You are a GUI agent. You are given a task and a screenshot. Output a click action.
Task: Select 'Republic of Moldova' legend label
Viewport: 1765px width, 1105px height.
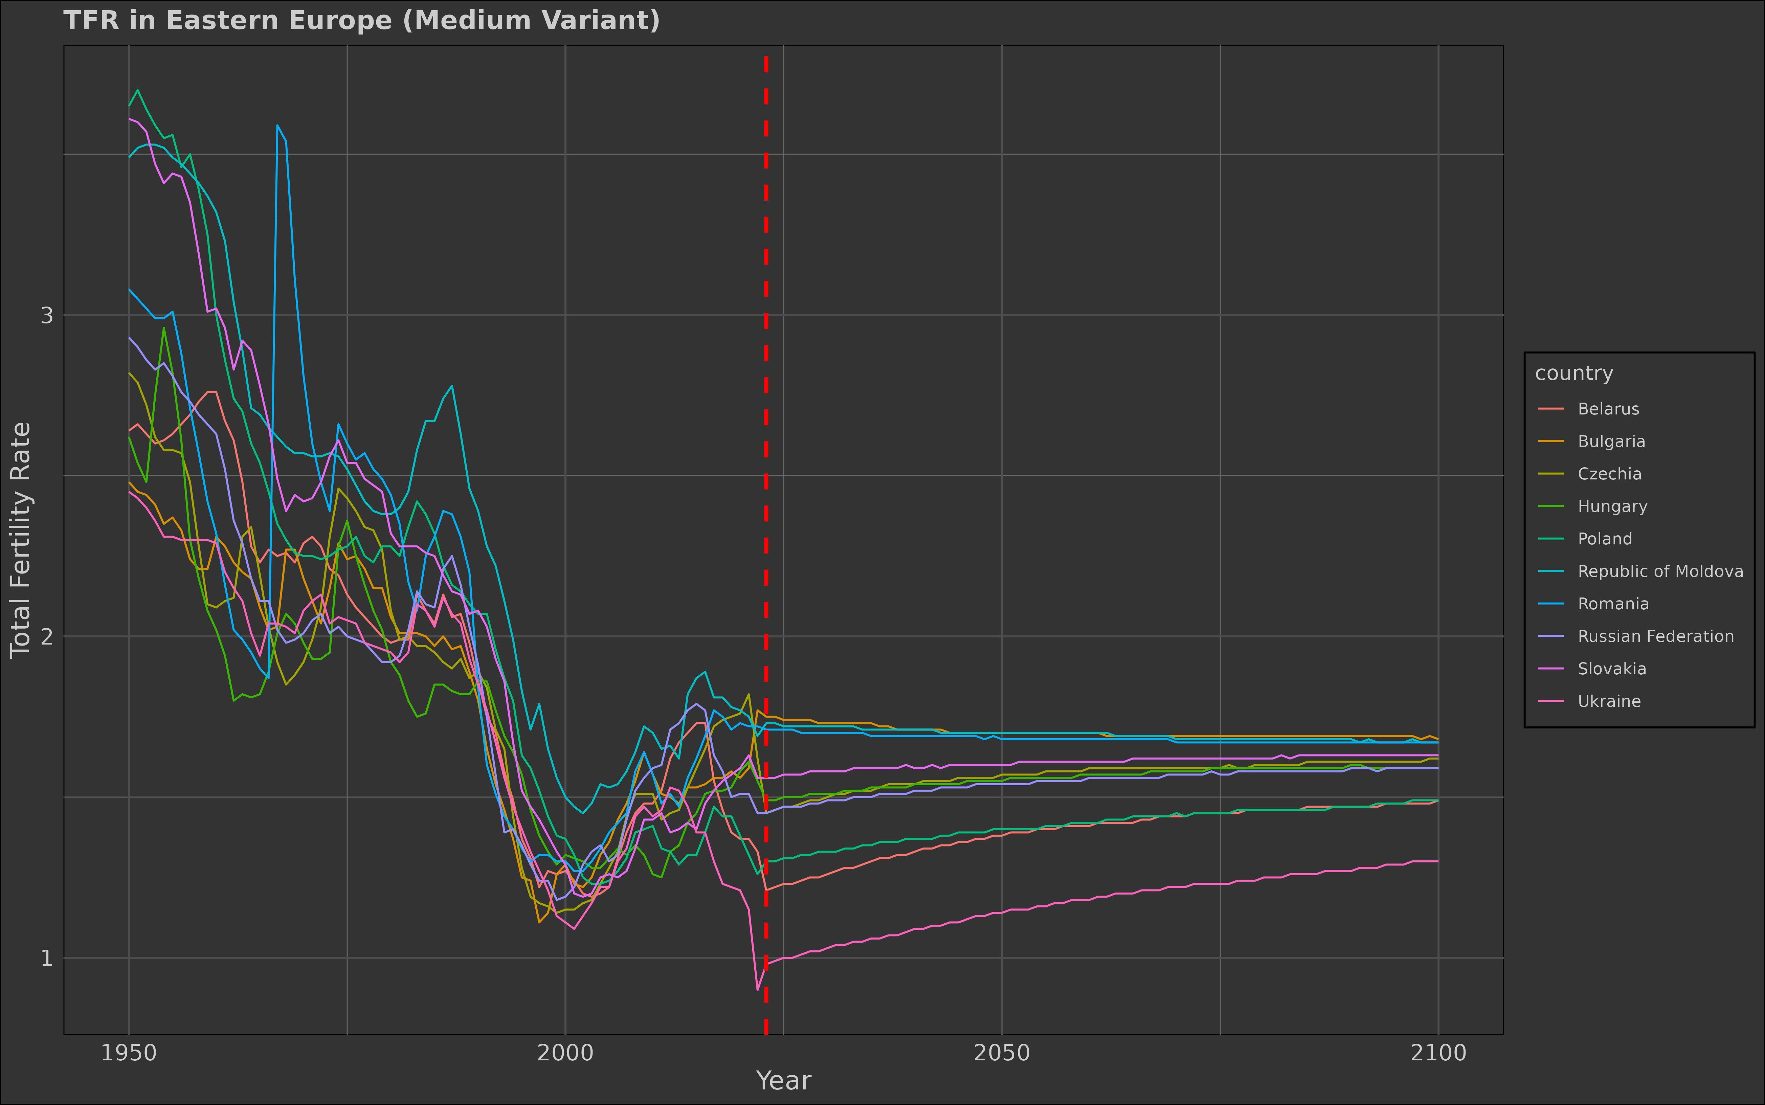pos(1660,571)
